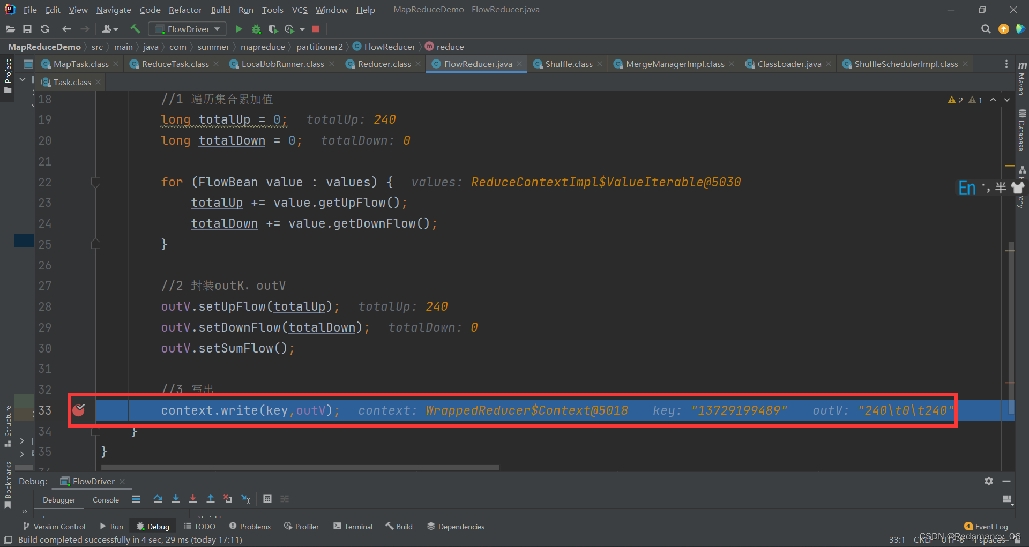Toggle the Maven tool window
Screen dimensions: 1029x547
coord(1022,78)
